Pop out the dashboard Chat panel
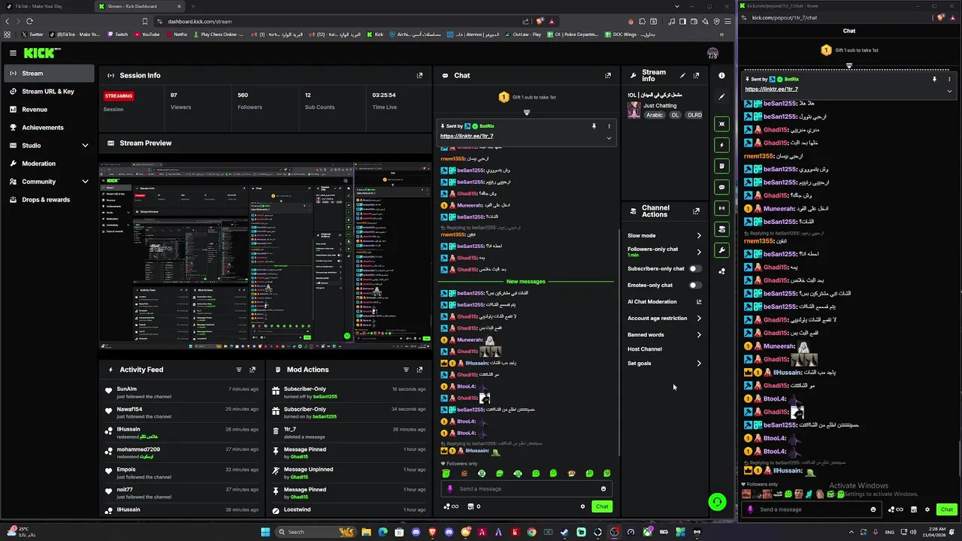 click(608, 75)
